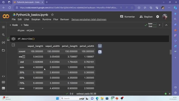The height and width of the screenshot is (101, 179).
Task: Open Microsoft Edge taskbar icon
Action: coord(97,98)
